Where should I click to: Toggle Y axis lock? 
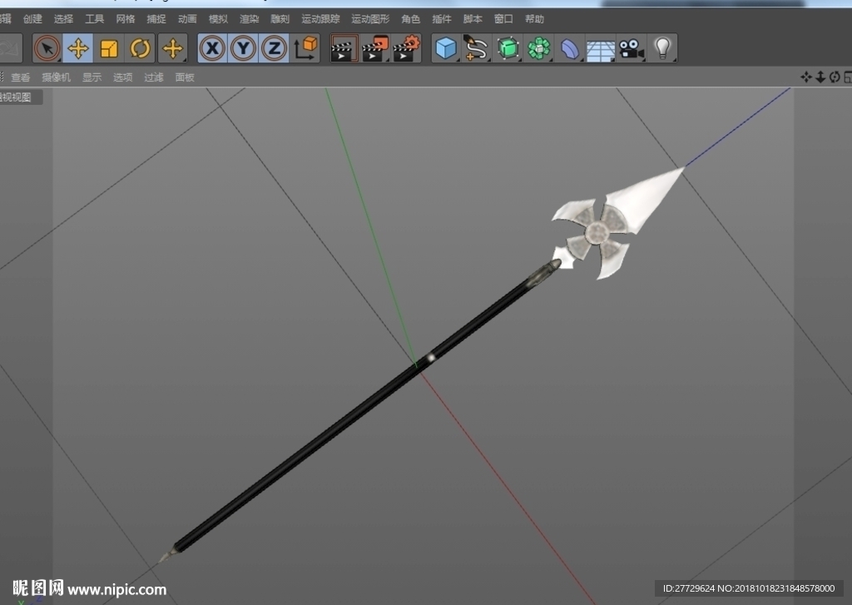tap(244, 48)
